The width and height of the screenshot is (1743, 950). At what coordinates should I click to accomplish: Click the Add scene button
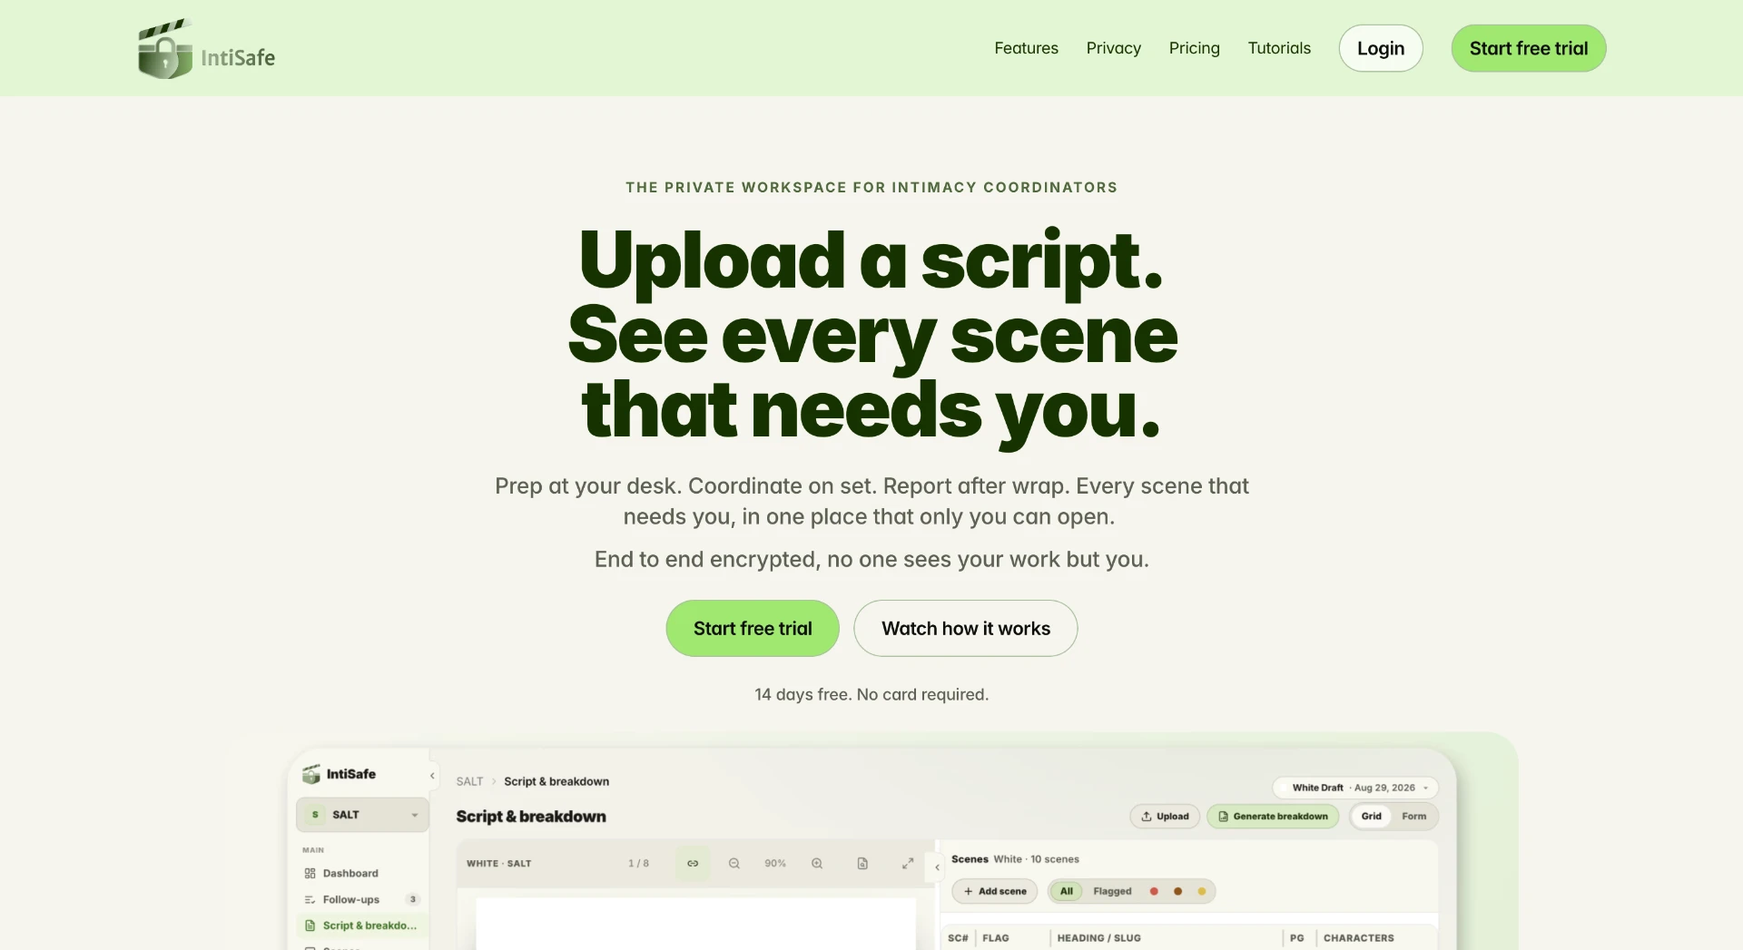click(995, 891)
